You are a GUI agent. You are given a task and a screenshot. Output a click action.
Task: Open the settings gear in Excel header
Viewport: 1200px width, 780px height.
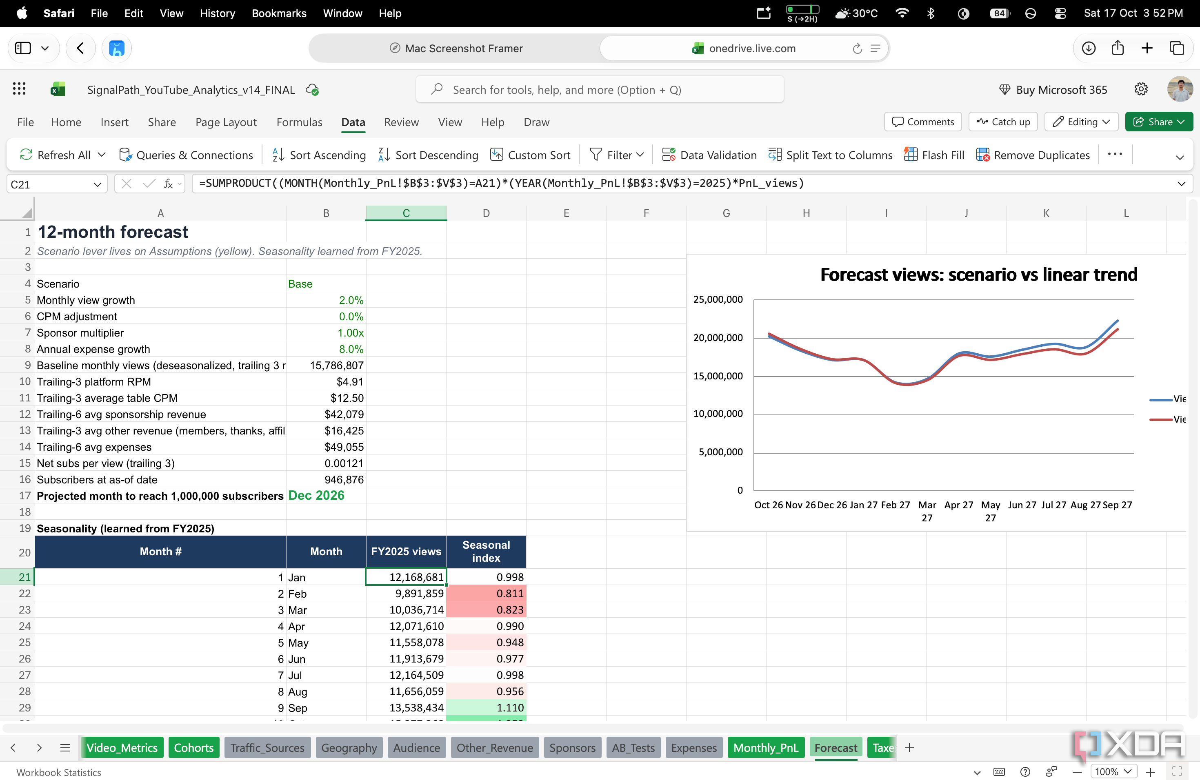[1141, 89]
